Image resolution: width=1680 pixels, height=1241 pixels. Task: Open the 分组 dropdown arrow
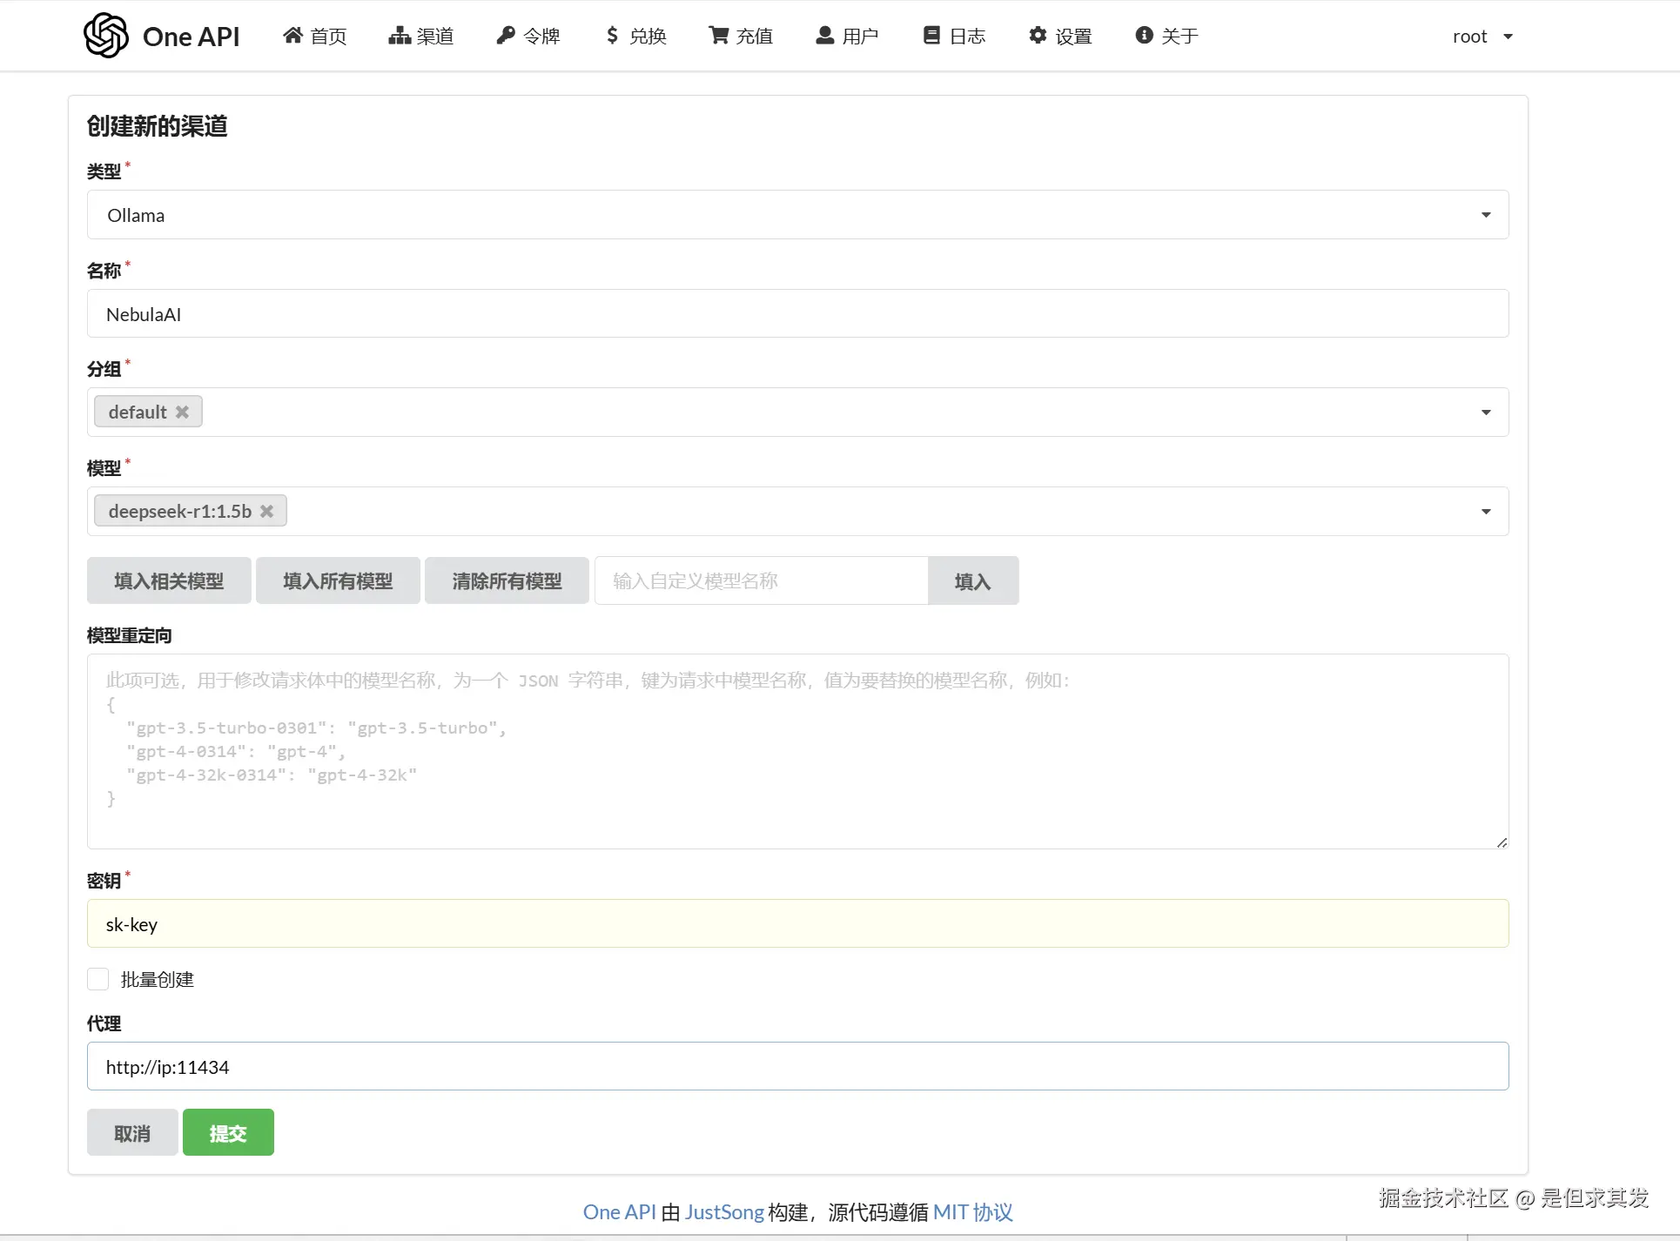[x=1486, y=412]
